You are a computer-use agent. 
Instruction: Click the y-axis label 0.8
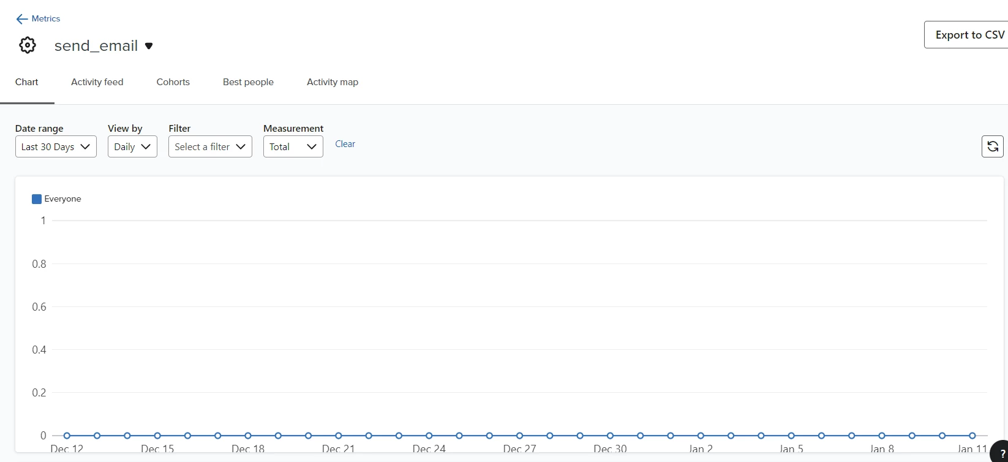click(39, 264)
